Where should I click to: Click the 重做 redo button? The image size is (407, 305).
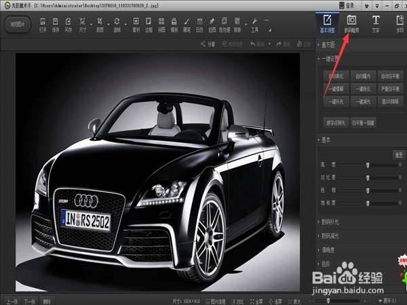coord(283,44)
